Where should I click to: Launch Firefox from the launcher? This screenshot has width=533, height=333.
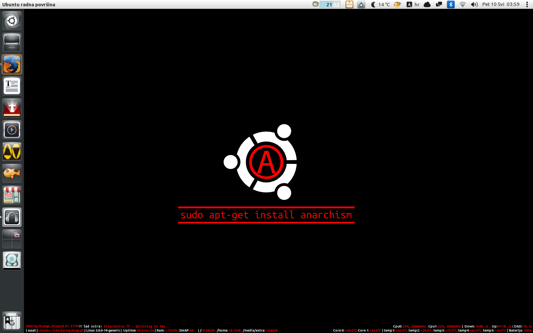coord(12,64)
